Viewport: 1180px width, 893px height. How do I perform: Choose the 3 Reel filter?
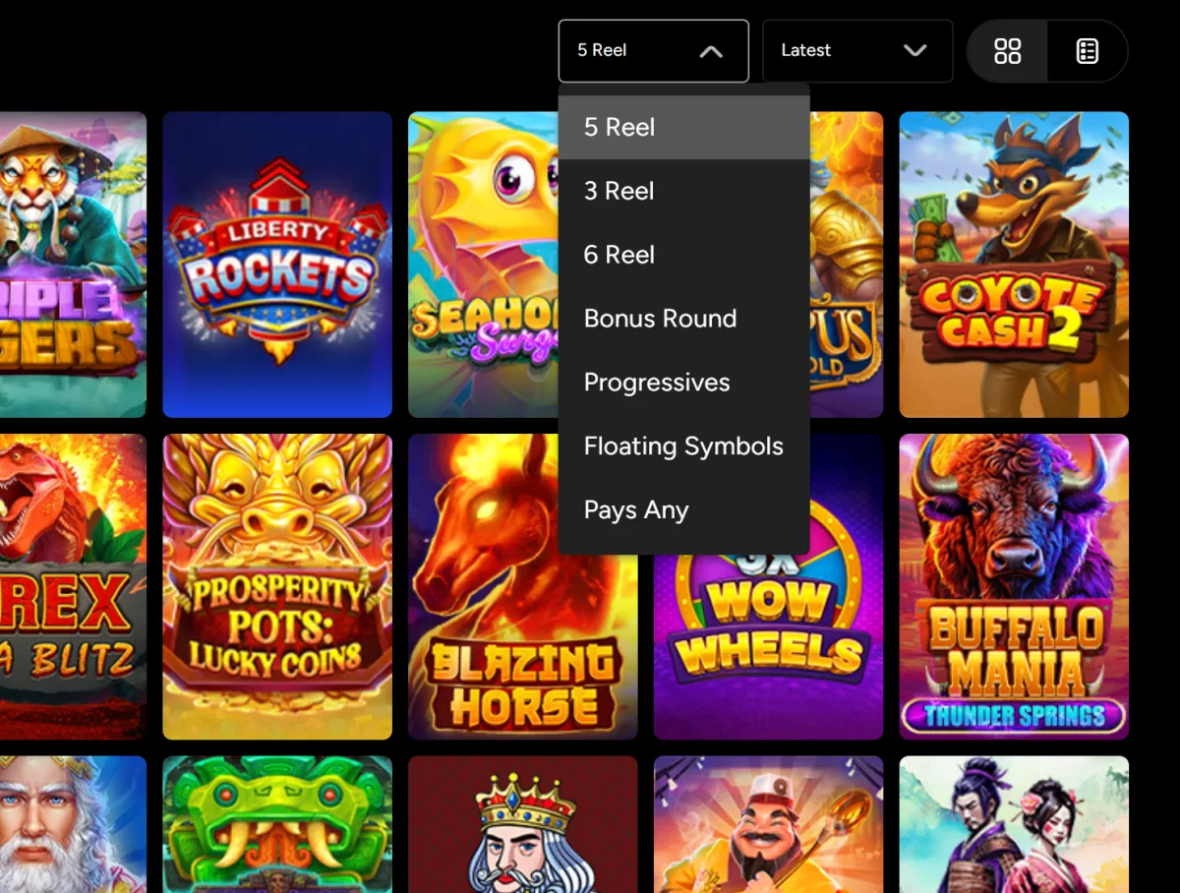pyautogui.click(x=683, y=191)
